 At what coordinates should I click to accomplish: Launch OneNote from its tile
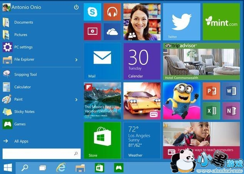(231, 111)
